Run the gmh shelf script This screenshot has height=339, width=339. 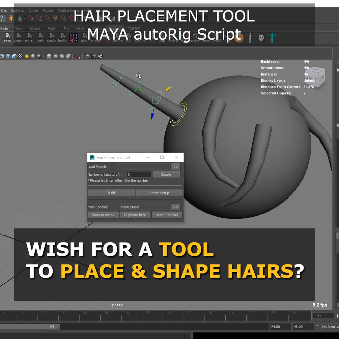pyautogui.click(x=40, y=38)
